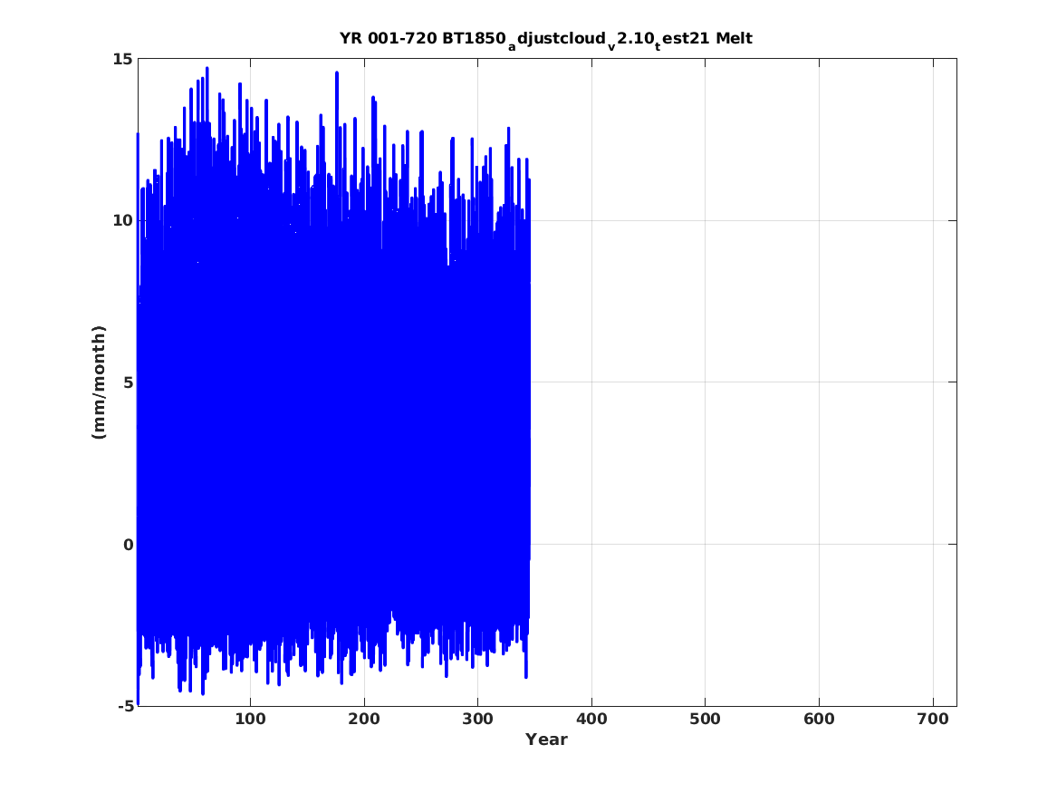Viewport: 1057px width, 793px height.
Task: Click the y-axis tick label '5'
Action: click(128, 382)
